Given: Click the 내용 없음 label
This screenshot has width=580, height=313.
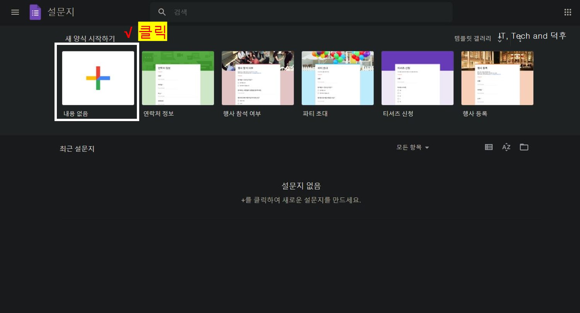Looking at the screenshot, I should (76, 114).
